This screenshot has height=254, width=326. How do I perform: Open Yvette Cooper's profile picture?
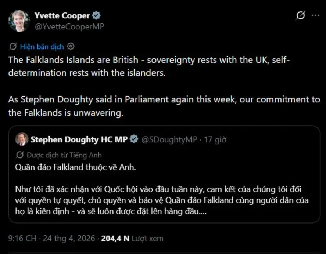[19, 20]
